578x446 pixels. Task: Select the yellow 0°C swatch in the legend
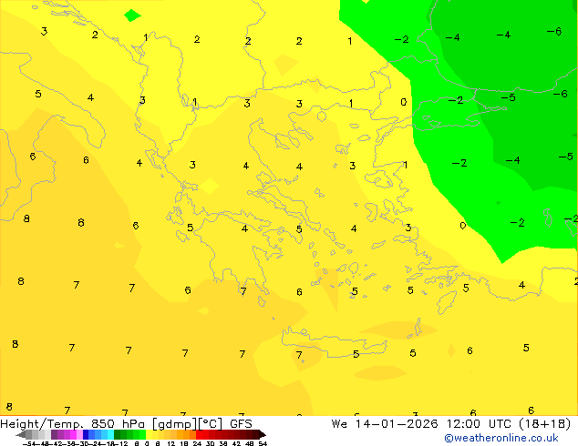(150, 434)
